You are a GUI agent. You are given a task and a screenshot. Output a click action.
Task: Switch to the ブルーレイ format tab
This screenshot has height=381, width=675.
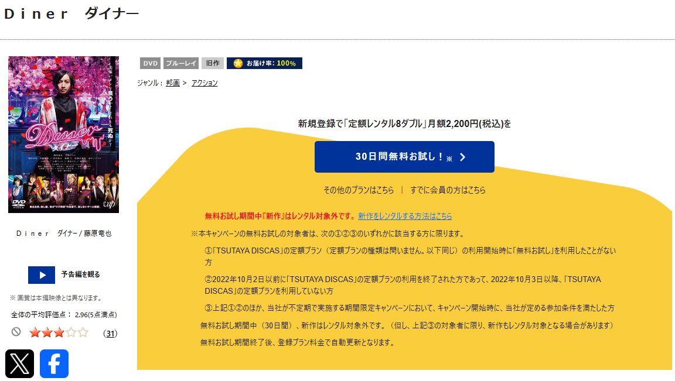(181, 62)
